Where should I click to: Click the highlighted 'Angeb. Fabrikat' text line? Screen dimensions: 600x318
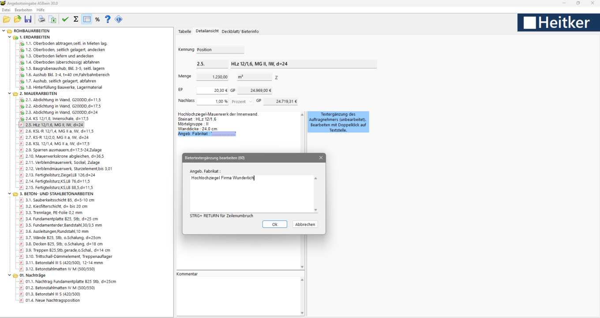point(207,133)
